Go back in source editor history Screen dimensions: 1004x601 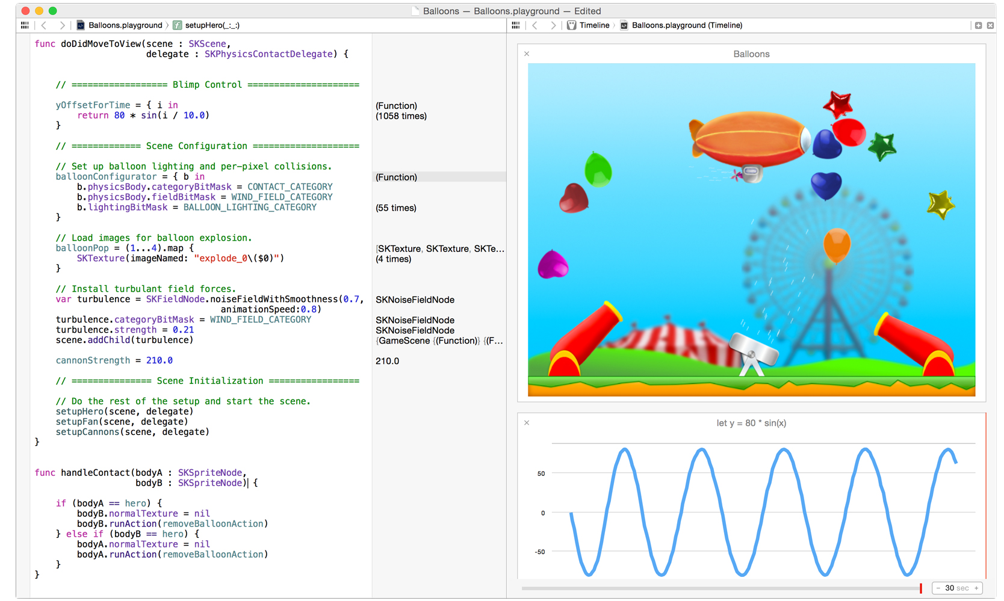tap(44, 25)
